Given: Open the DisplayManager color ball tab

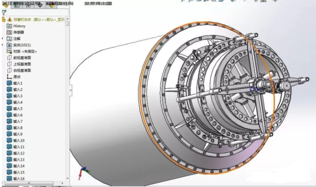Looking at the screenshot, I should tap(52, 5).
